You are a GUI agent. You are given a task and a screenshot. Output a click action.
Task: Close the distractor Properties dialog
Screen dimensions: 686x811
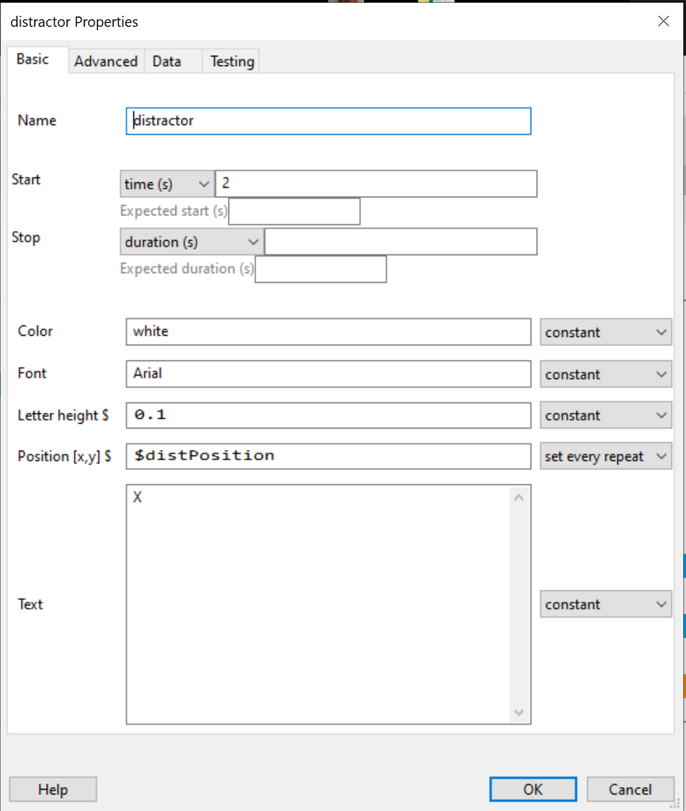663,21
